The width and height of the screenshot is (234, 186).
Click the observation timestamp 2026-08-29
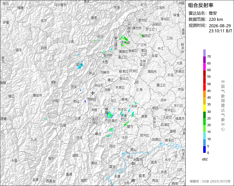[220, 26]
